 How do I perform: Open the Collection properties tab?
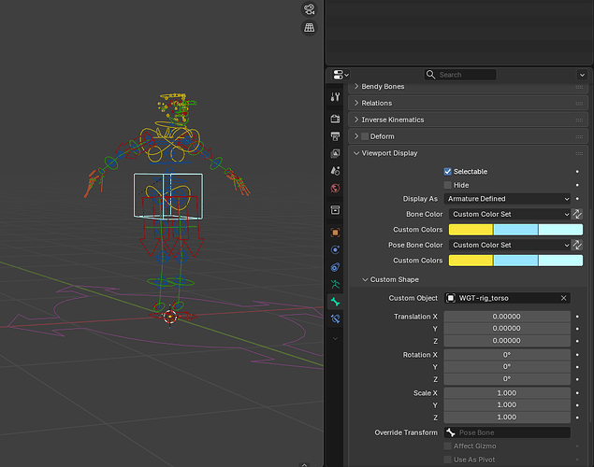click(x=335, y=210)
